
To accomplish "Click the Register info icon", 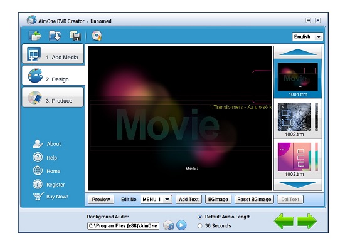I will tap(38, 184).
